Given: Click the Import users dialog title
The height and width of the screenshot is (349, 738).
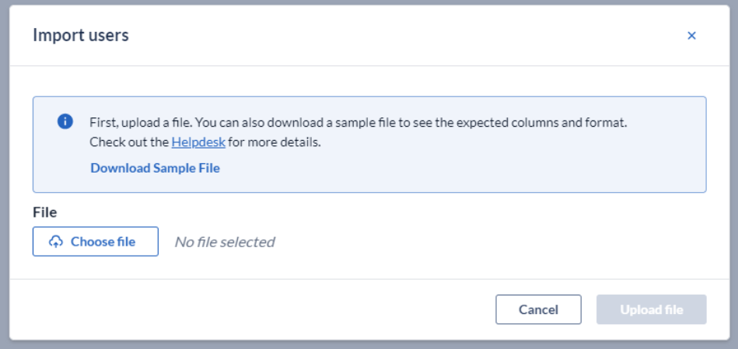Looking at the screenshot, I should tap(80, 35).
